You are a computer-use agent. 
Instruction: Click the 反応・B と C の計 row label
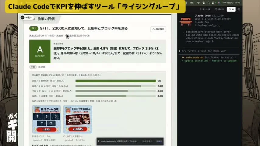50,86
